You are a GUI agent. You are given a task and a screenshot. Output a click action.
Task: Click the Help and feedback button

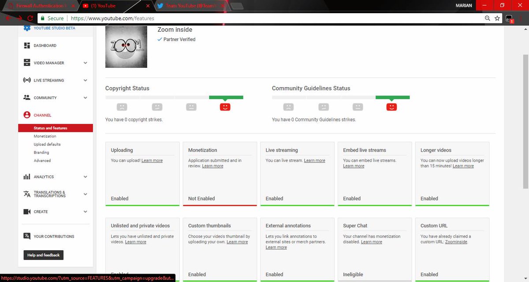tap(44, 255)
